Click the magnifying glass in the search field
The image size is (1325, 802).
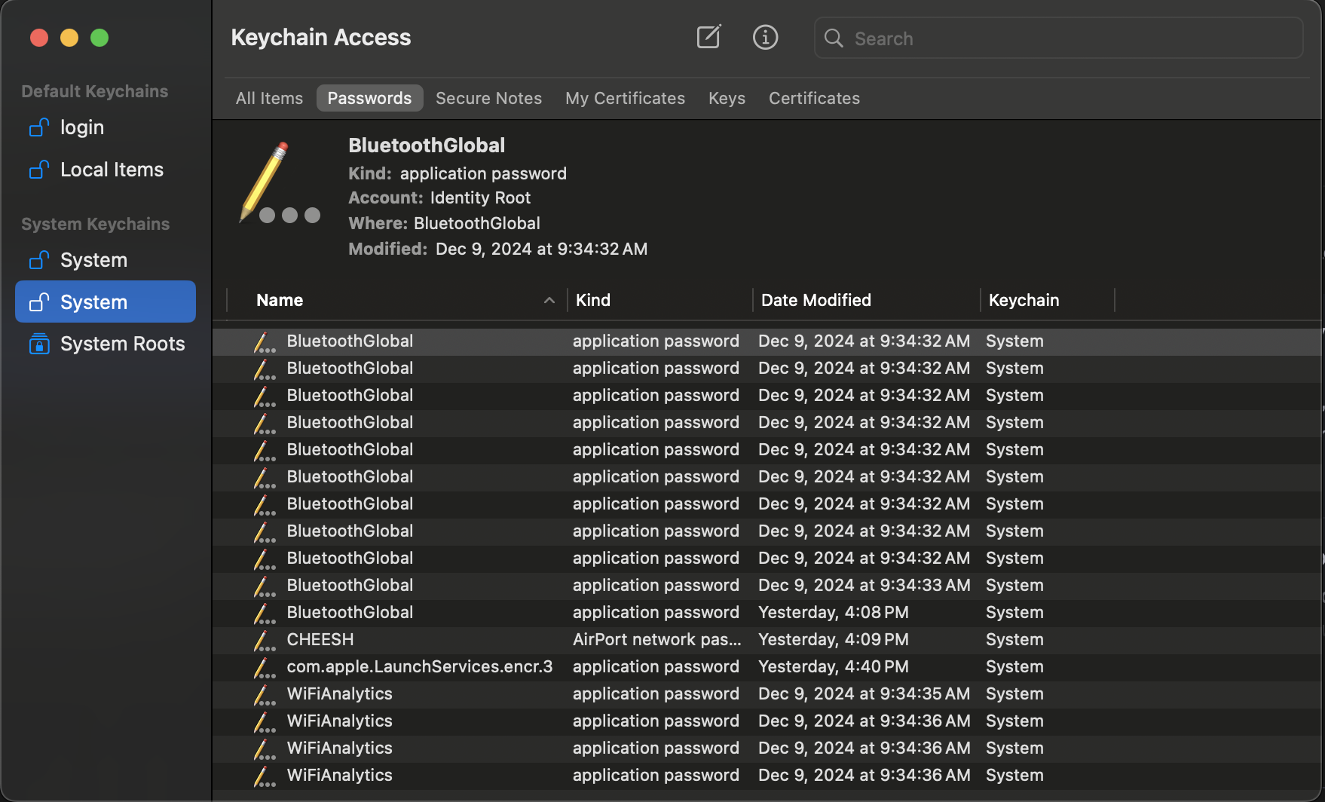tap(833, 38)
